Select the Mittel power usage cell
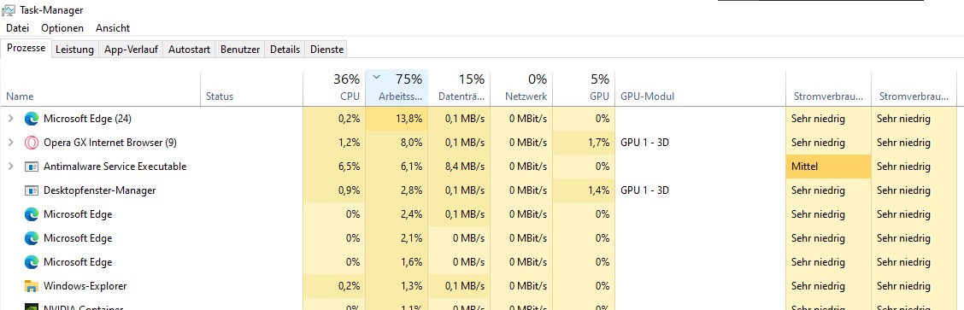This screenshot has height=310, width=964. click(x=828, y=167)
